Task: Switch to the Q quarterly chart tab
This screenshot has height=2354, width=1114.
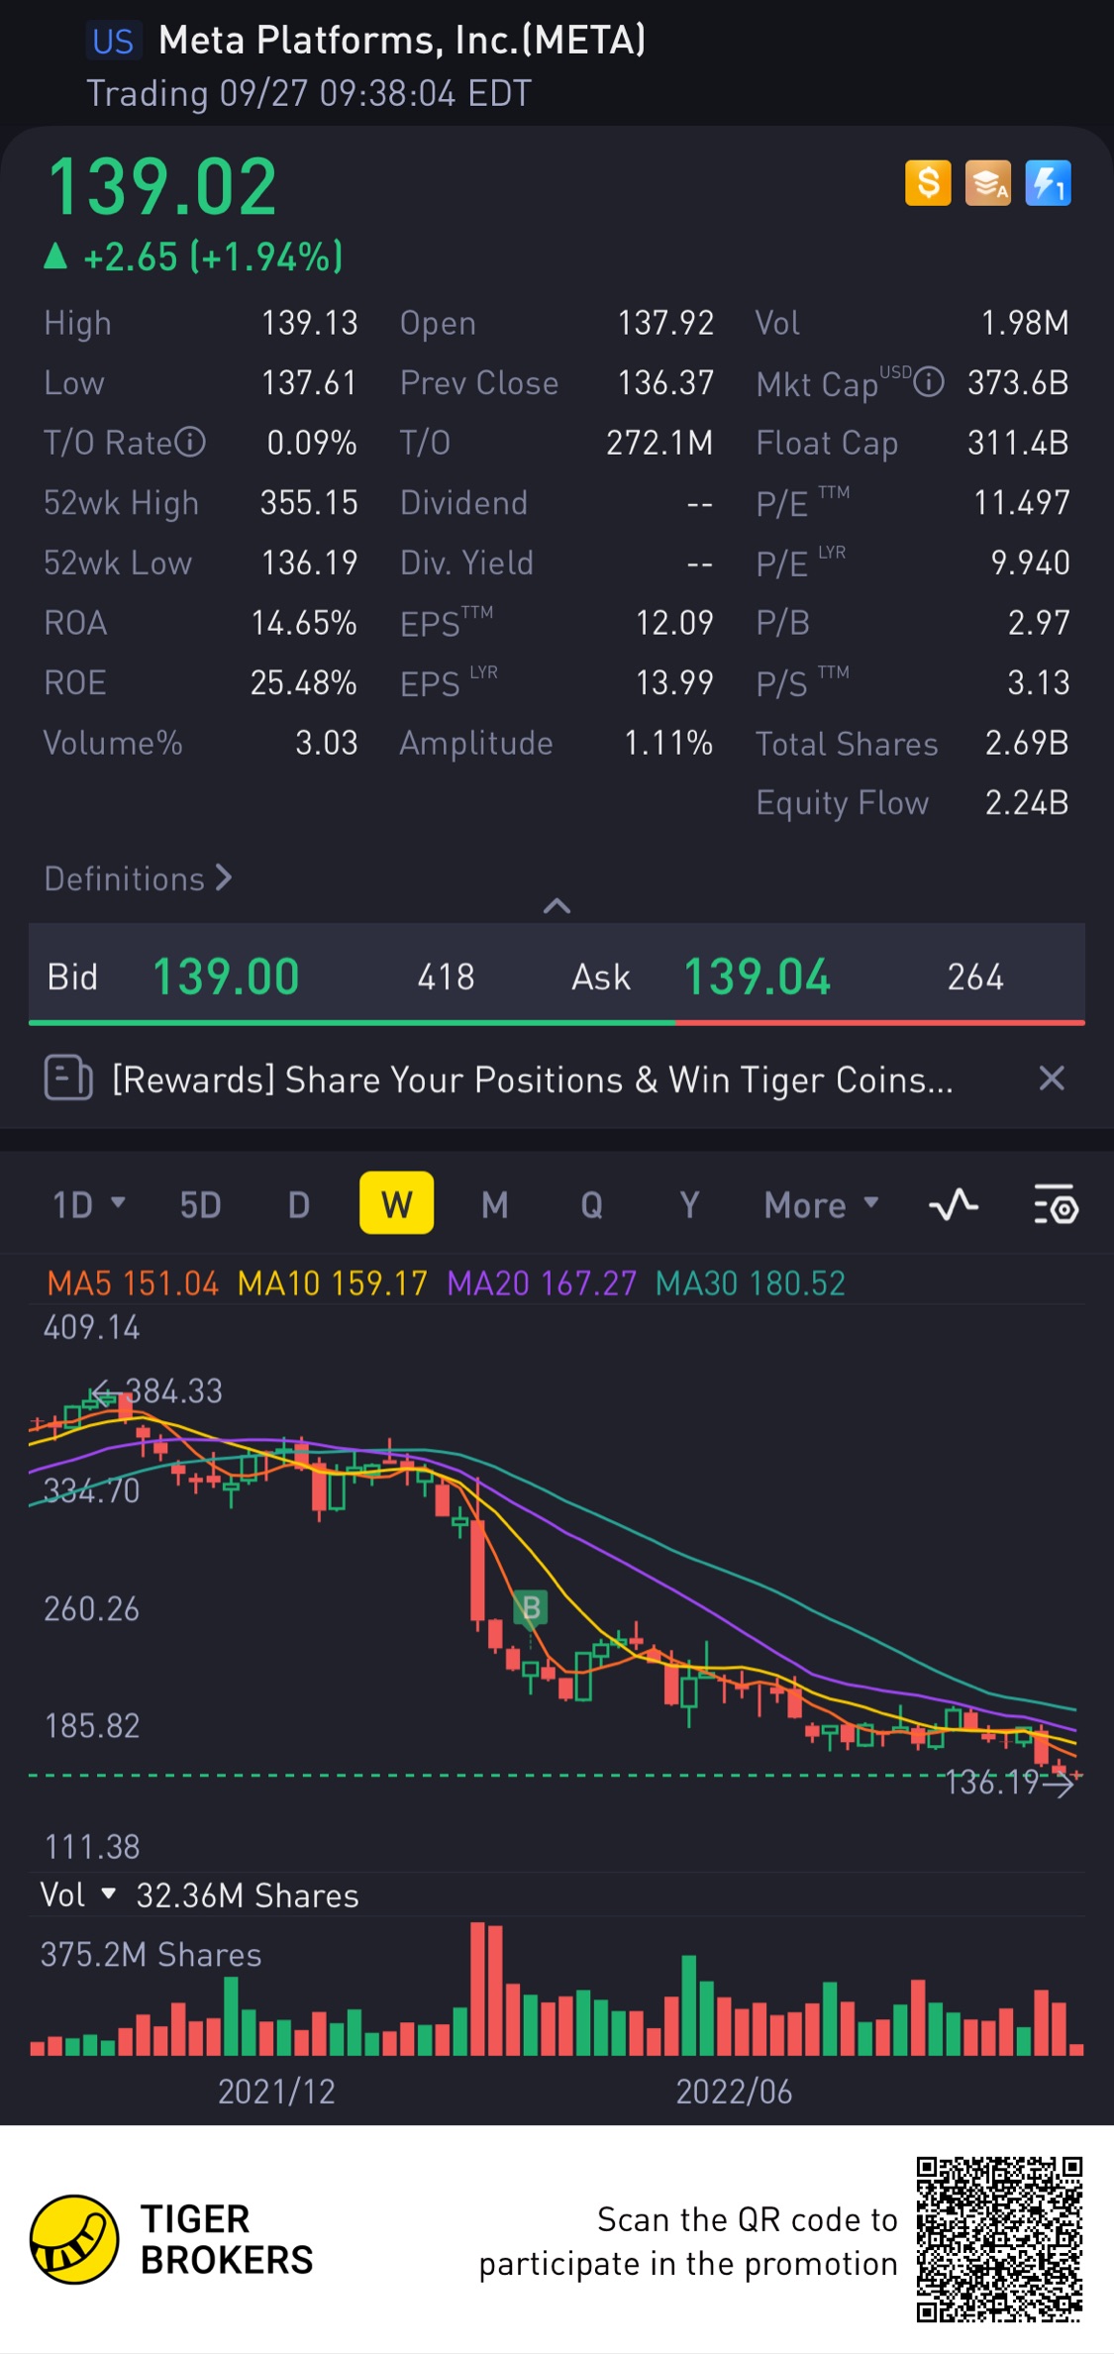Action: pos(591,1204)
